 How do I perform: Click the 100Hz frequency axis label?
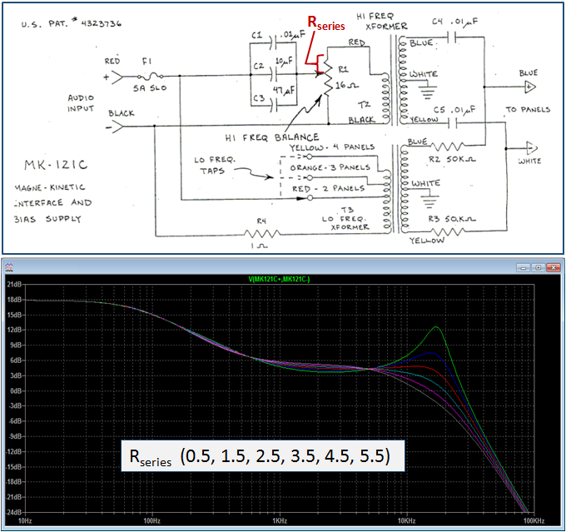152,521
